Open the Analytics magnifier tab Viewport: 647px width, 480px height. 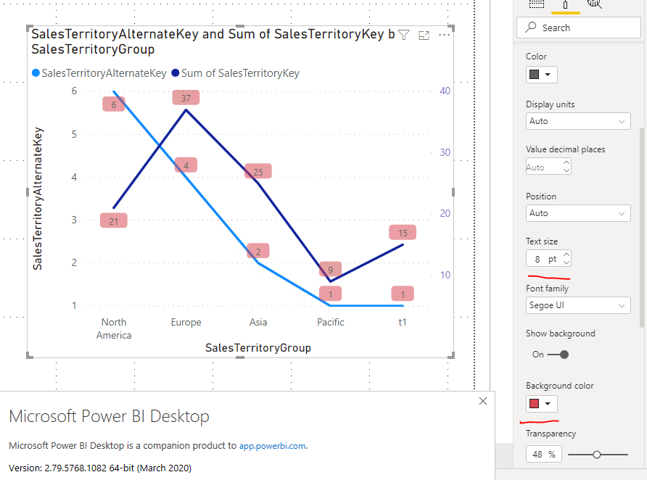595,4
